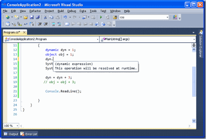Show the Error List panel
The image size is (206, 139).
[x=29, y=134]
